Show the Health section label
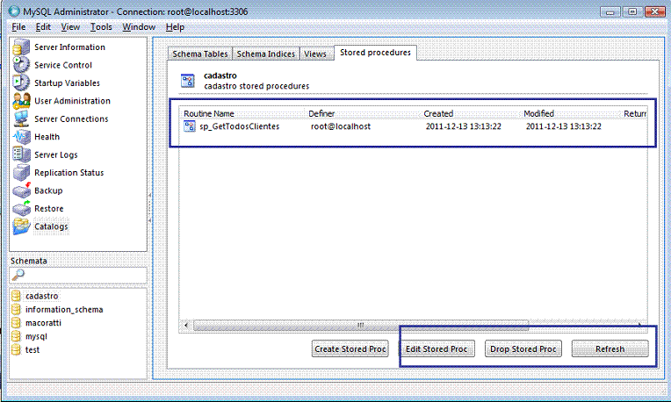The width and height of the screenshot is (671, 402). 47,137
